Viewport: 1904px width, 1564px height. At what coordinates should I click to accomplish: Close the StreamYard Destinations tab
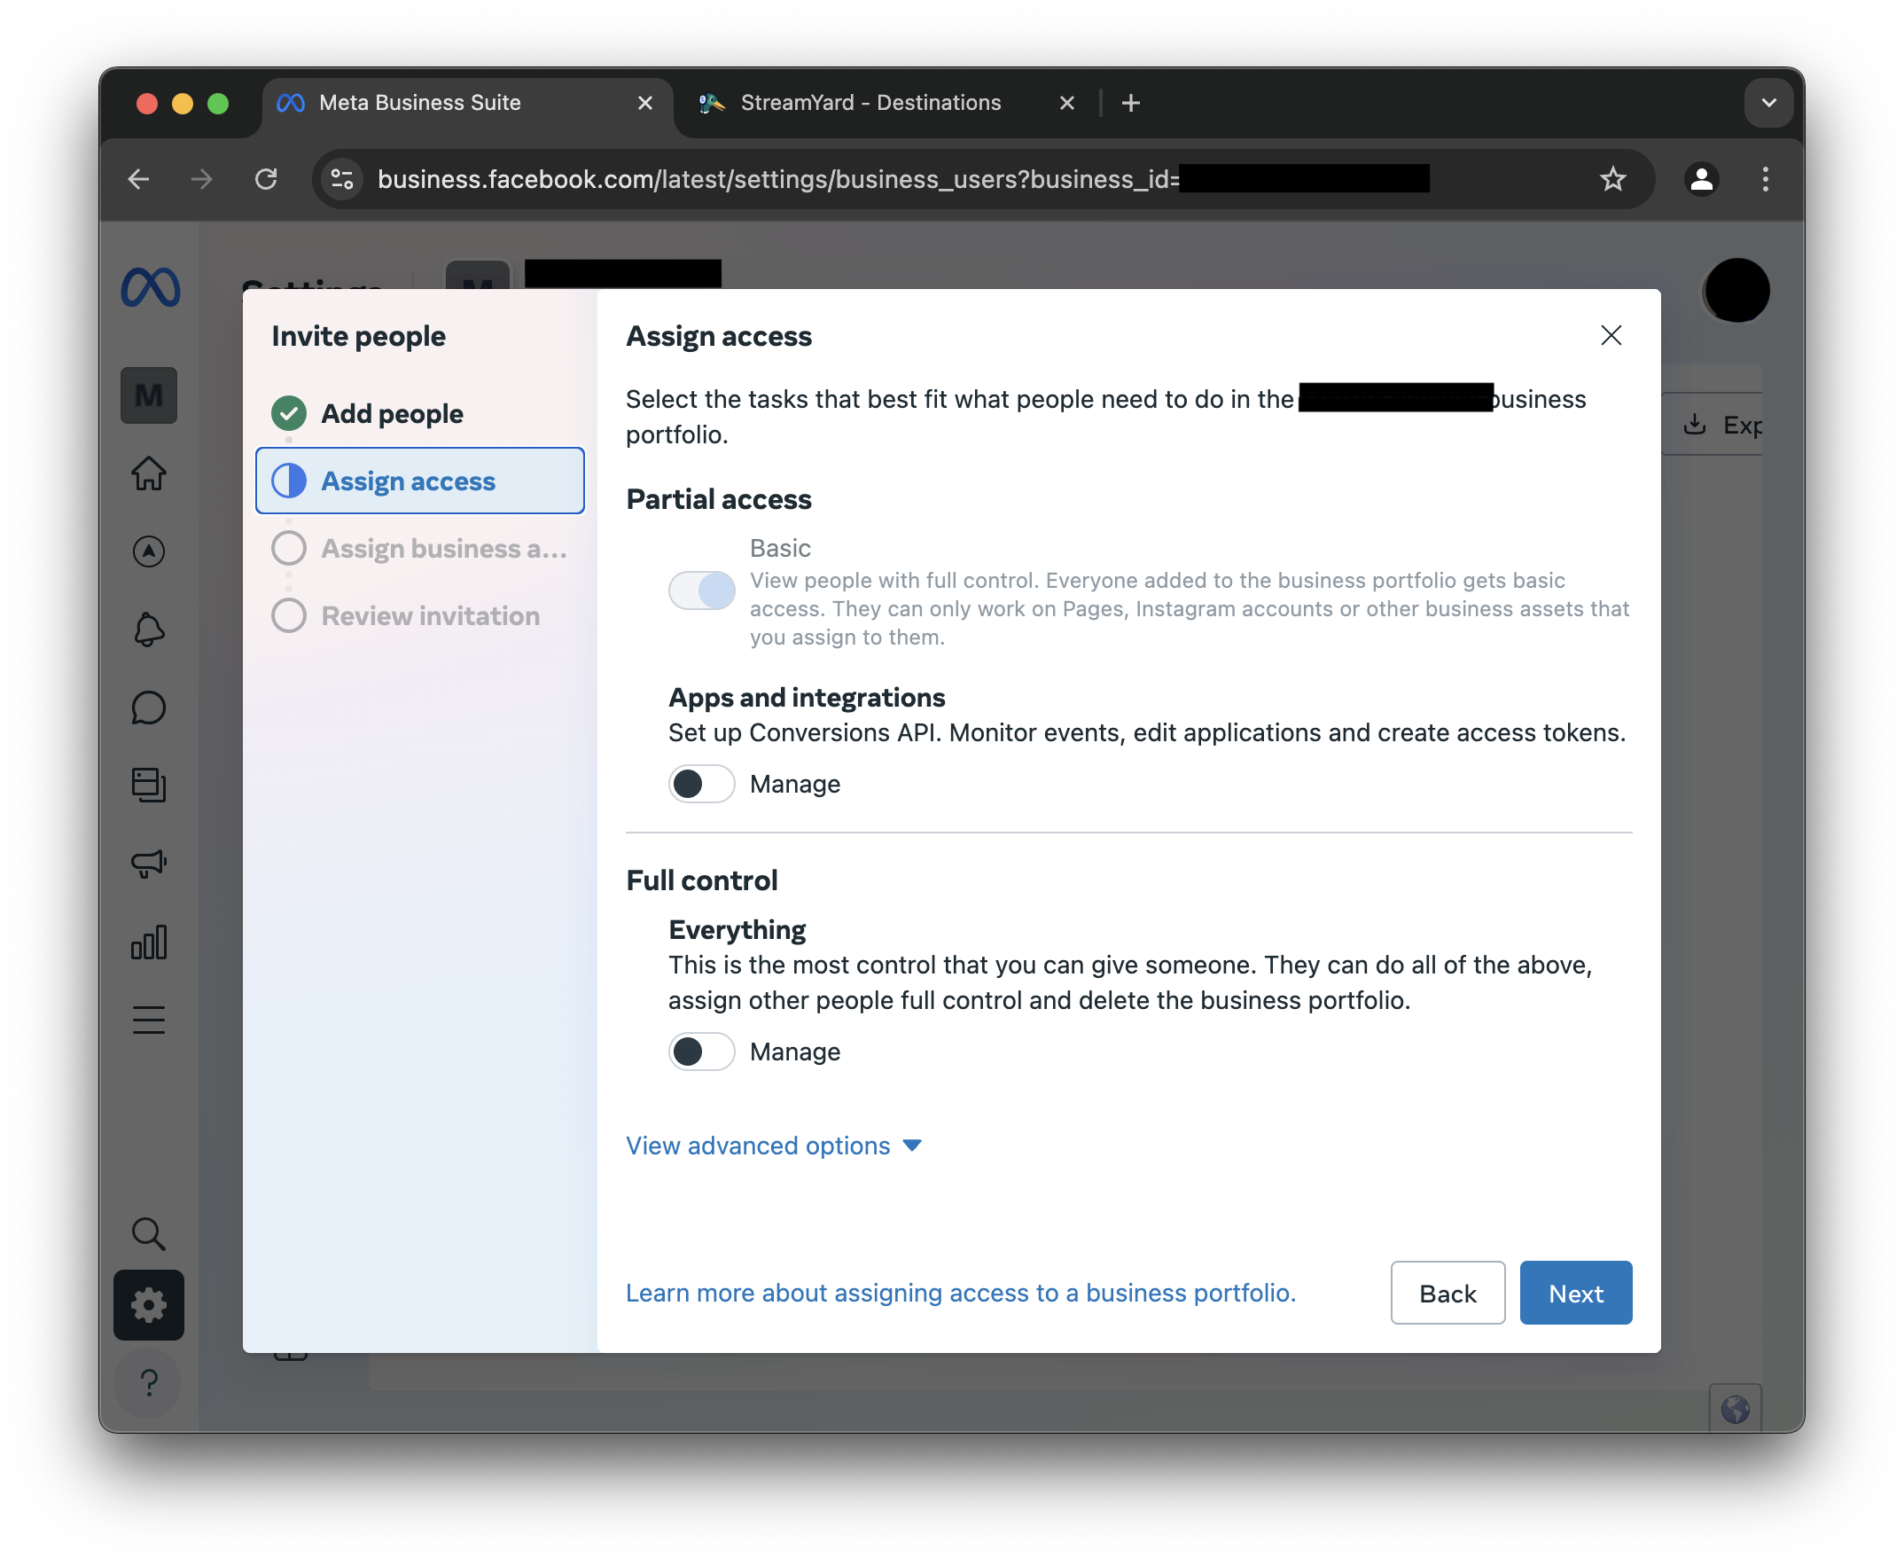[1067, 103]
